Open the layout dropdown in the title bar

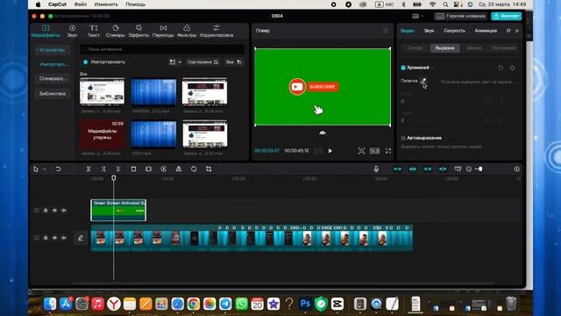click(417, 16)
